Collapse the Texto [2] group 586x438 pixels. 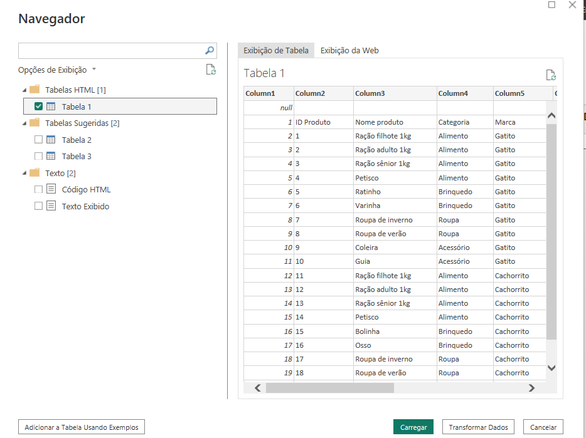[24, 174]
